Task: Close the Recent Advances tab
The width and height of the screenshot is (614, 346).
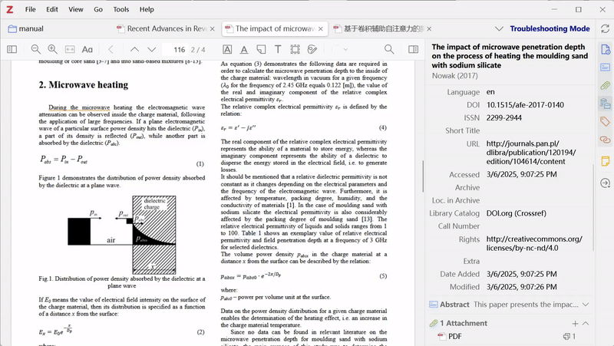Action: click(213, 28)
